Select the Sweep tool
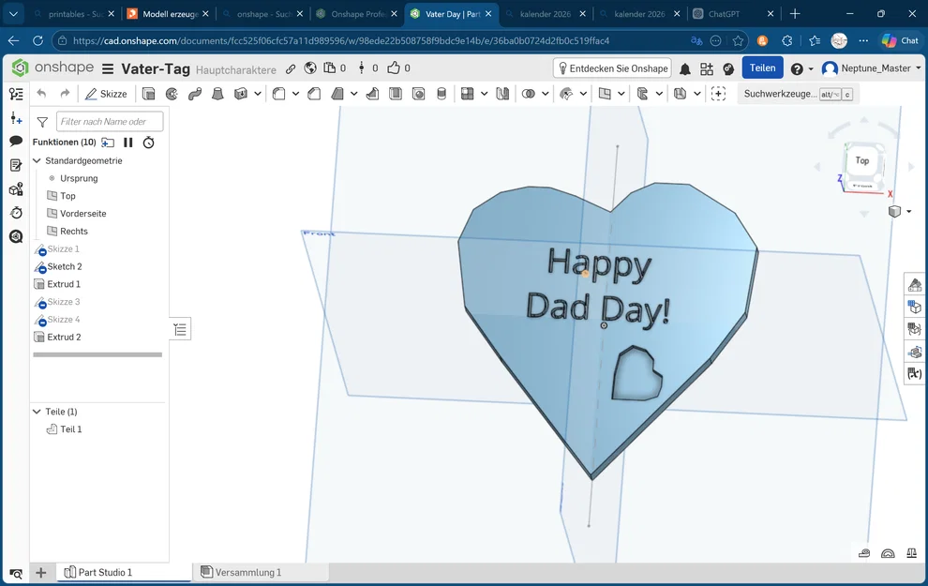Viewport: 928px width, 586px height. pos(195,94)
